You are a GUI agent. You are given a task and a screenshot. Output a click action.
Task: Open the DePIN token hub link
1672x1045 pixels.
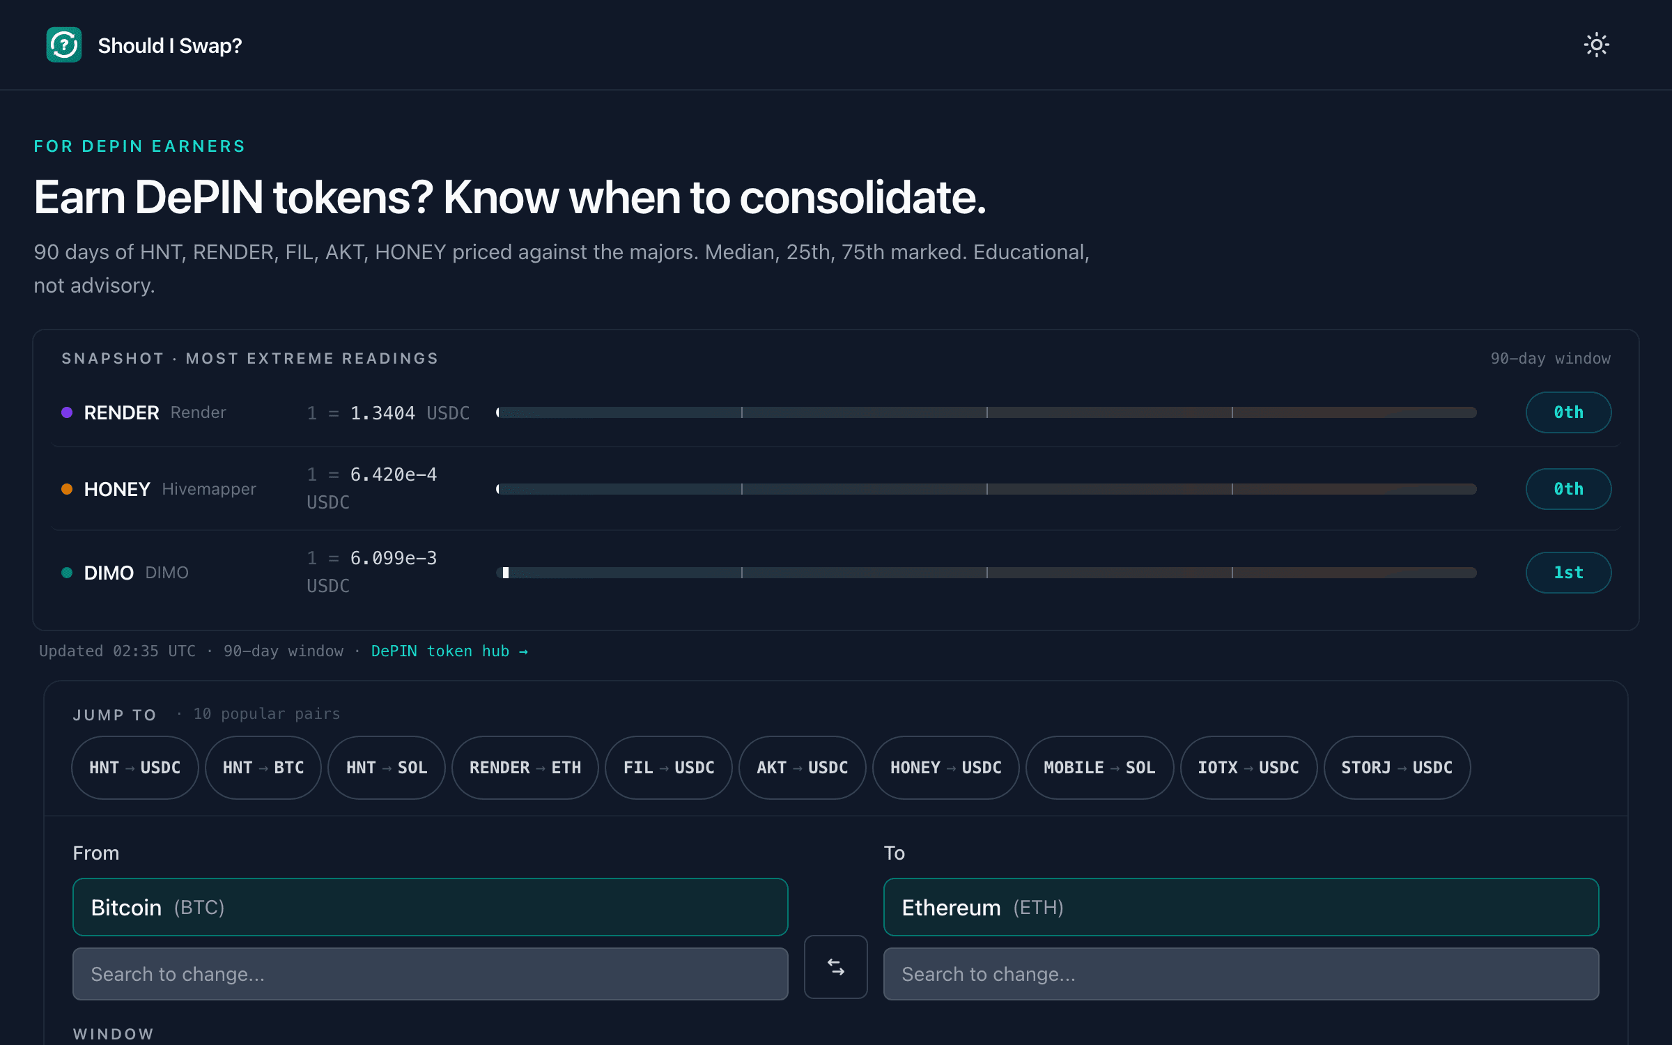click(x=449, y=651)
